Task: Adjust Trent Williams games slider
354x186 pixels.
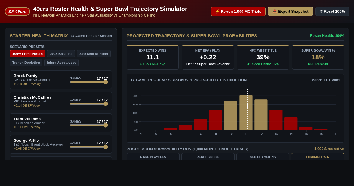Action: [x=89, y=125]
